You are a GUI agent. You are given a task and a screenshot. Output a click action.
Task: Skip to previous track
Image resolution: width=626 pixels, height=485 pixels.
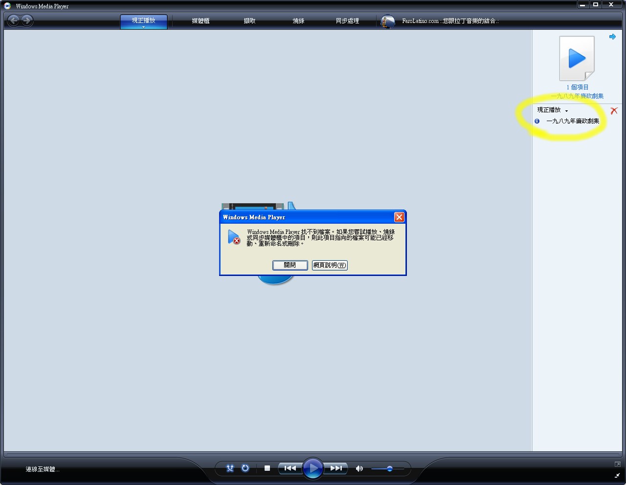coord(290,468)
